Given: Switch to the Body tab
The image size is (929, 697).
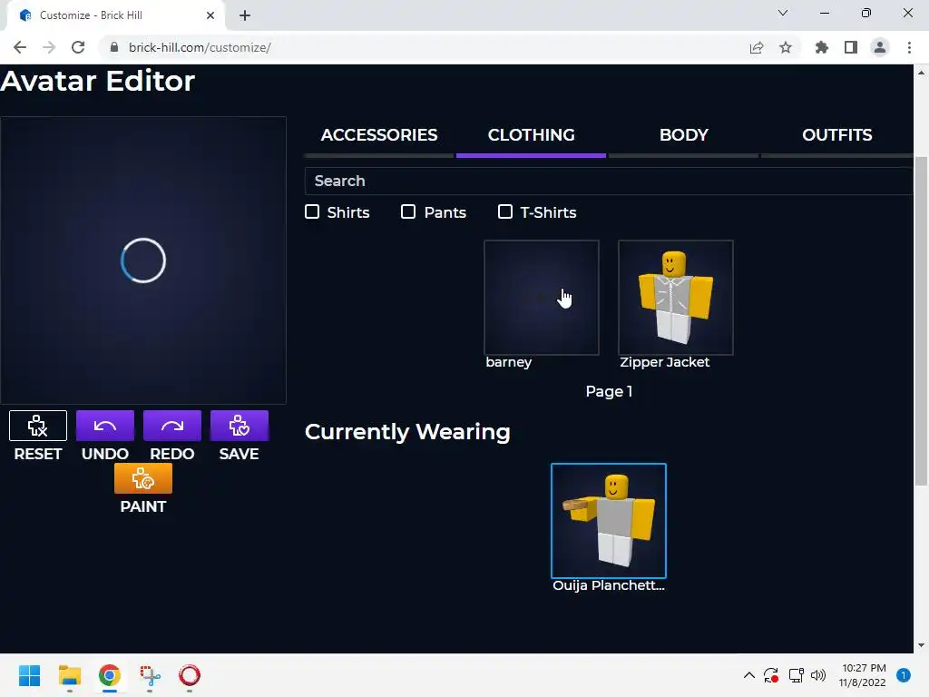Looking at the screenshot, I should click(684, 135).
